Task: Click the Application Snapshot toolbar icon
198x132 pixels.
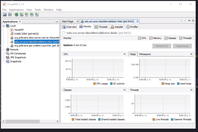Action: coord(37,15)
